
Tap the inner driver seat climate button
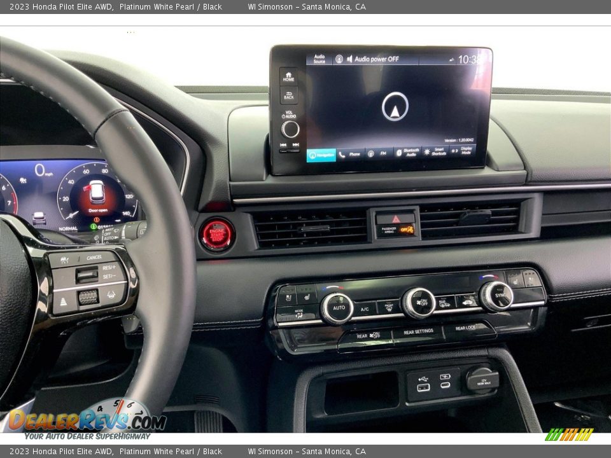306,294
